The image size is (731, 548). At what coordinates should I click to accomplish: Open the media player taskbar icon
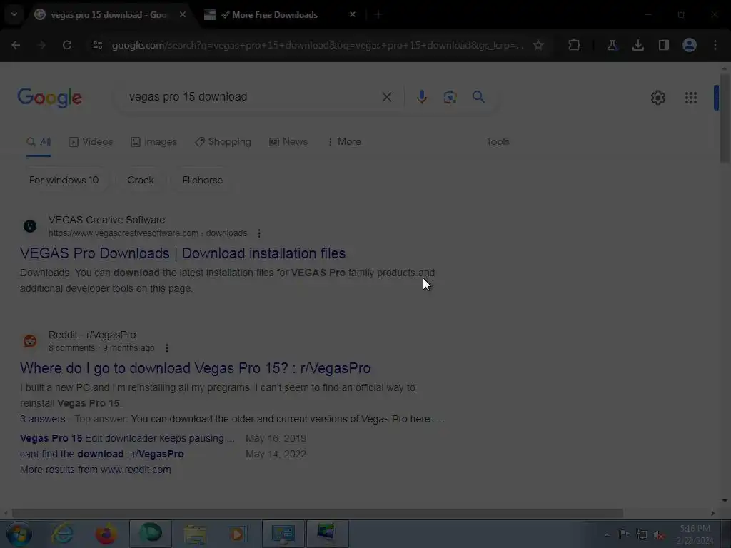click(x=238, y=534)
